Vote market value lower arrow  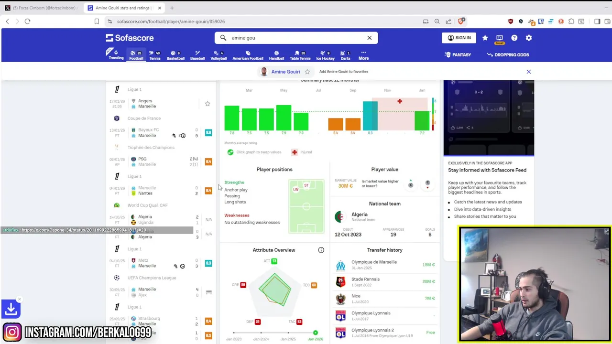click(427, 184)
